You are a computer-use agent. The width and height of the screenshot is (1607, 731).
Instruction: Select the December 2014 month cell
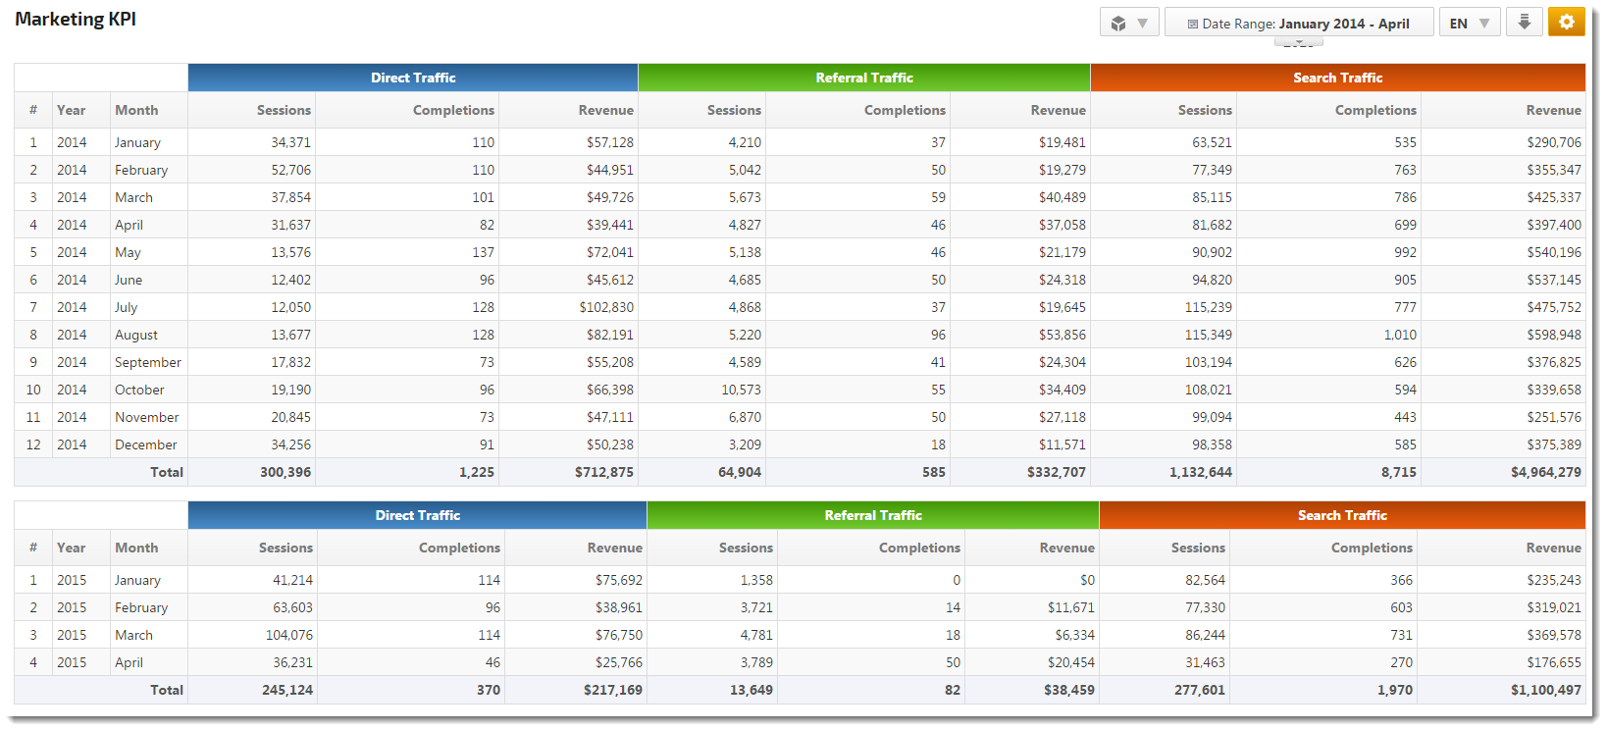point(146,444)
